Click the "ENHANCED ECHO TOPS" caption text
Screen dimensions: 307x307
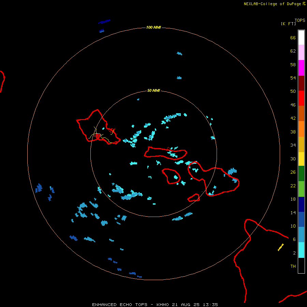[120, 305]
